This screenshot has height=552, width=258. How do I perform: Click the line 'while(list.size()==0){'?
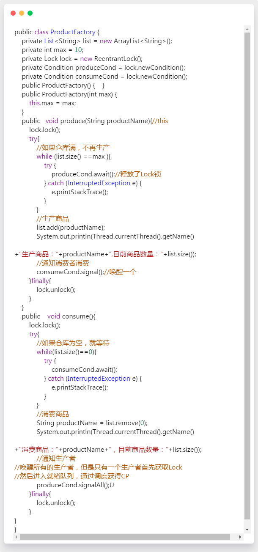[x=67, y=352]
